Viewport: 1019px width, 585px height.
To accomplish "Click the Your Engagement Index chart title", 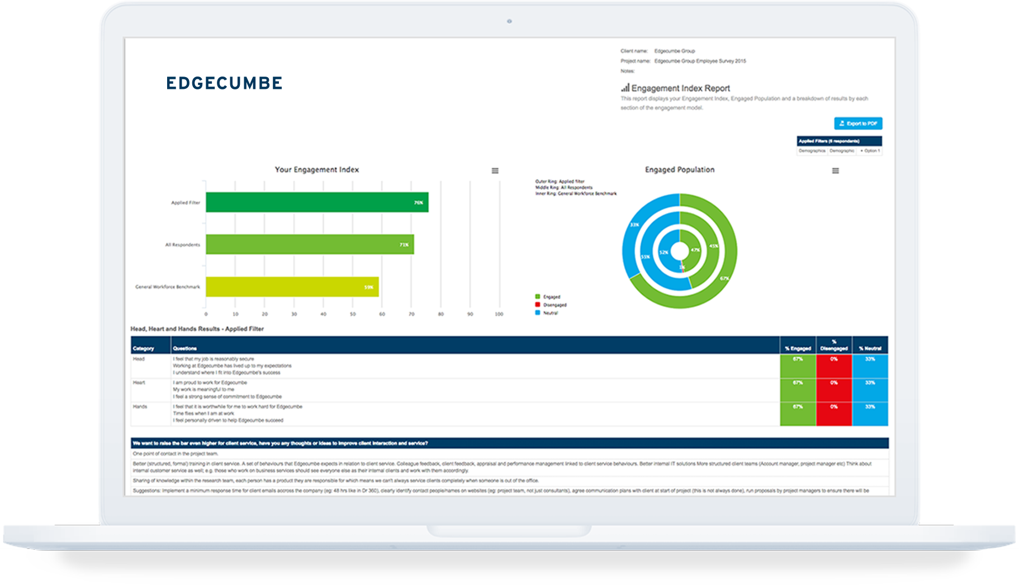I will coord(317,170).
